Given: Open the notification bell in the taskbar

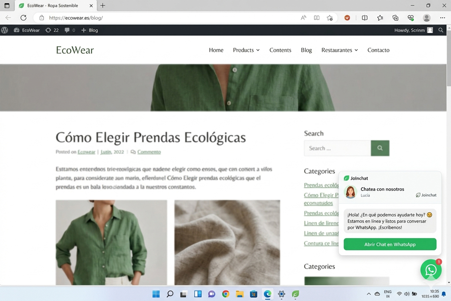Looking at the screenshot, I should click(x=444, y=294).
